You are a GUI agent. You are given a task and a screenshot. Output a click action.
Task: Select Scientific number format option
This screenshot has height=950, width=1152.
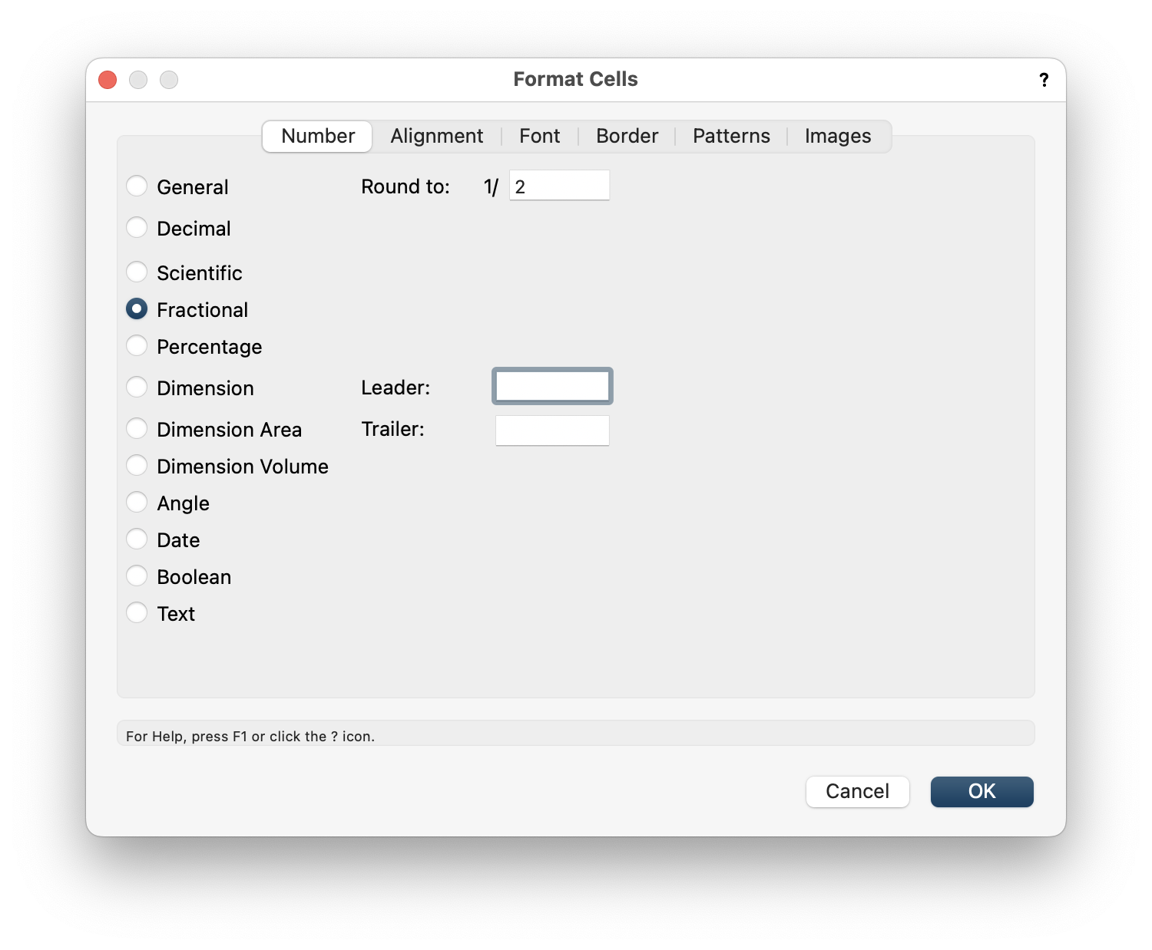point(137,272)
